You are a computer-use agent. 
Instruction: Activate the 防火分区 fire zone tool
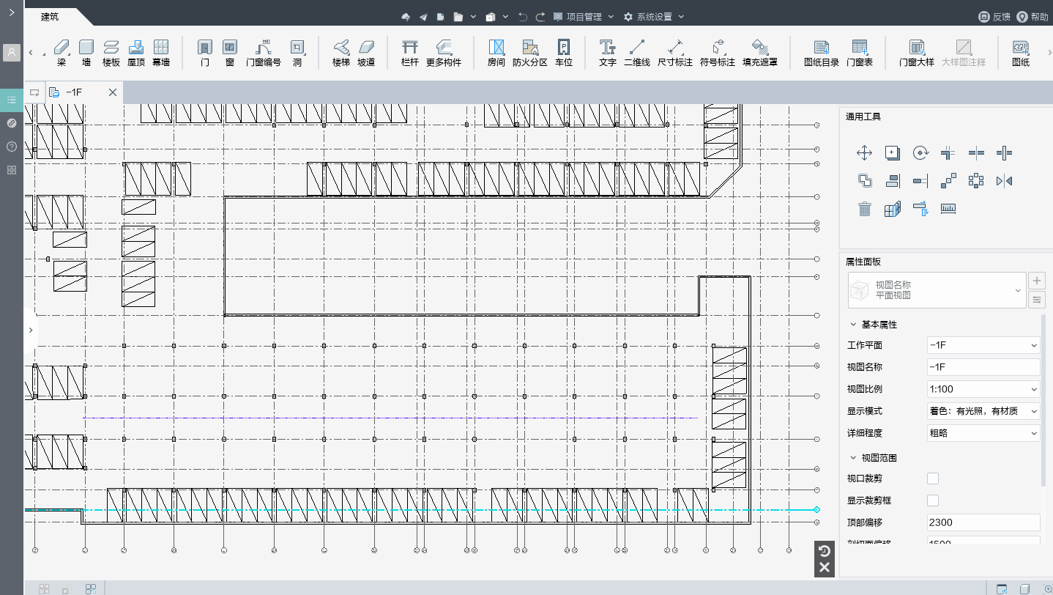(530, 53)
